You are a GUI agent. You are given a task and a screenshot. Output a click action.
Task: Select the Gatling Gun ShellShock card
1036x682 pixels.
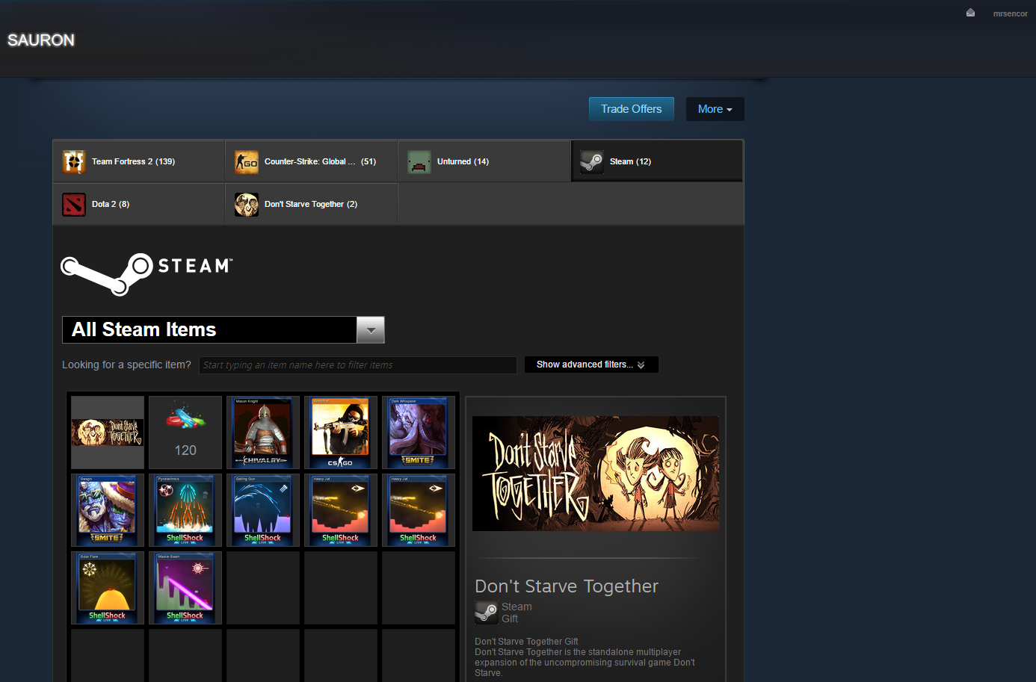(263, 510)
